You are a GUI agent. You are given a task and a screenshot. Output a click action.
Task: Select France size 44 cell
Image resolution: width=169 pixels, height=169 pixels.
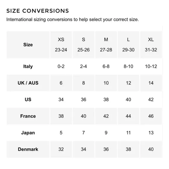(x=128, y=116)
